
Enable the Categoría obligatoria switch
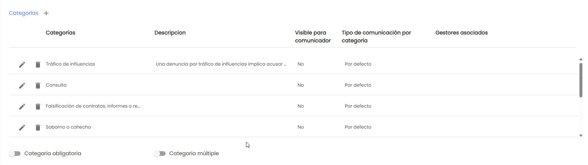pos(15,154)
